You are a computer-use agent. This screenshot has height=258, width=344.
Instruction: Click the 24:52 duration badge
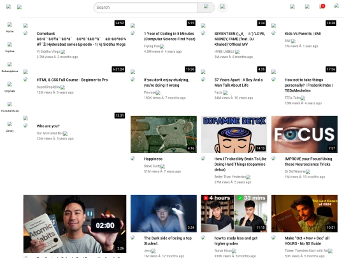tap(120, 23)
